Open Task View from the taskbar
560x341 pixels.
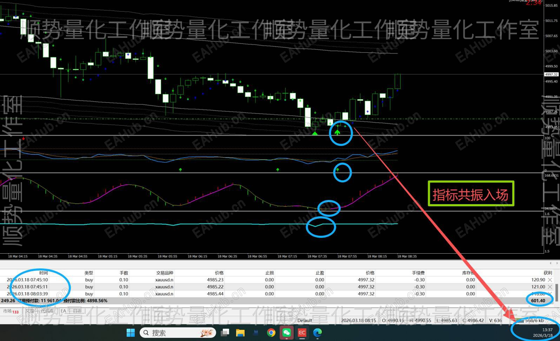click(225, 333)
